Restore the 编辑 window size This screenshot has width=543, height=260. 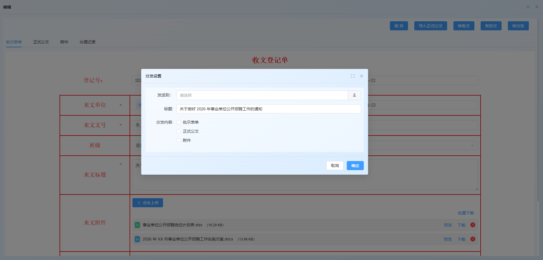[528, 7]
